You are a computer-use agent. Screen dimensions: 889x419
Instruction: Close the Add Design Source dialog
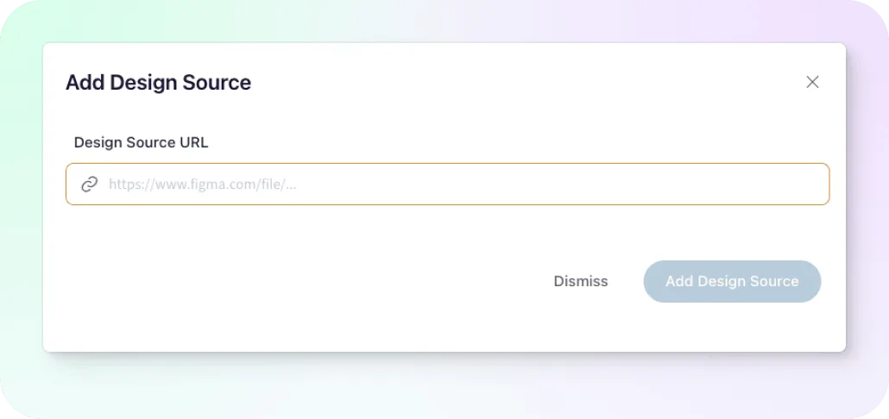pyautogui.click(x=812, y=82)
